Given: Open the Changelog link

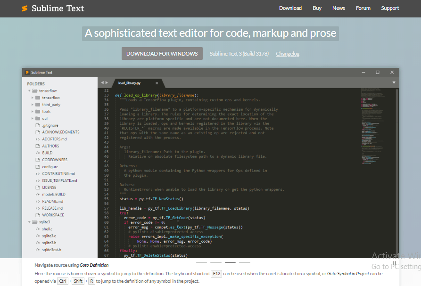Looking at the screenshot, I should (288, 54).
